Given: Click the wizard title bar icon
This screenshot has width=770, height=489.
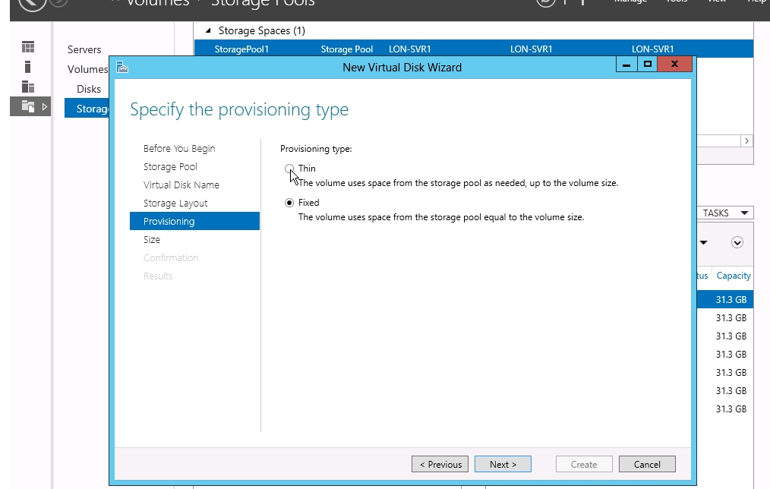Looking at the screenshot, I should tap(122, 68).
